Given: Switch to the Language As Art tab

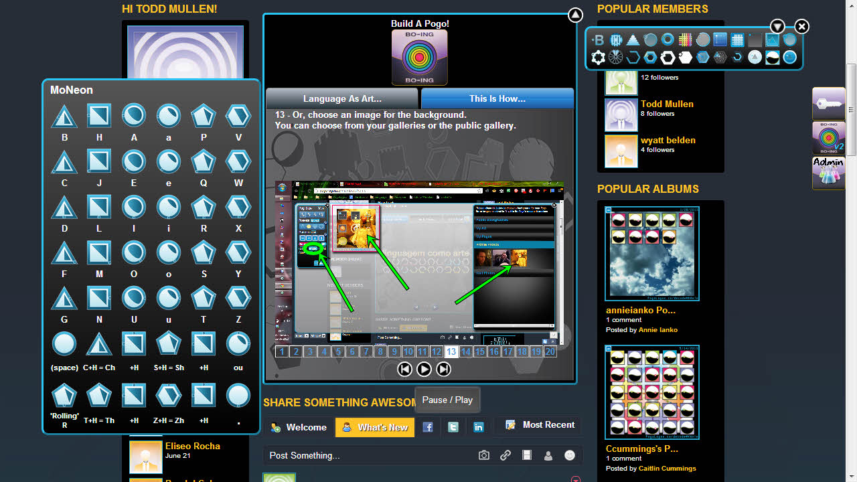Looking at the screenshot, I should coord(342,98).
